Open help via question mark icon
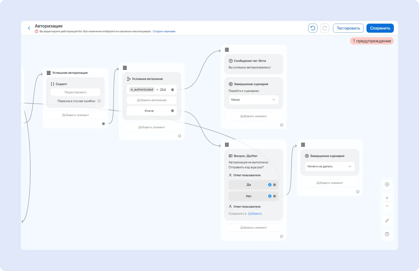Image resolution: width=419 pixels, height=271 pixels. click(387, 234)
